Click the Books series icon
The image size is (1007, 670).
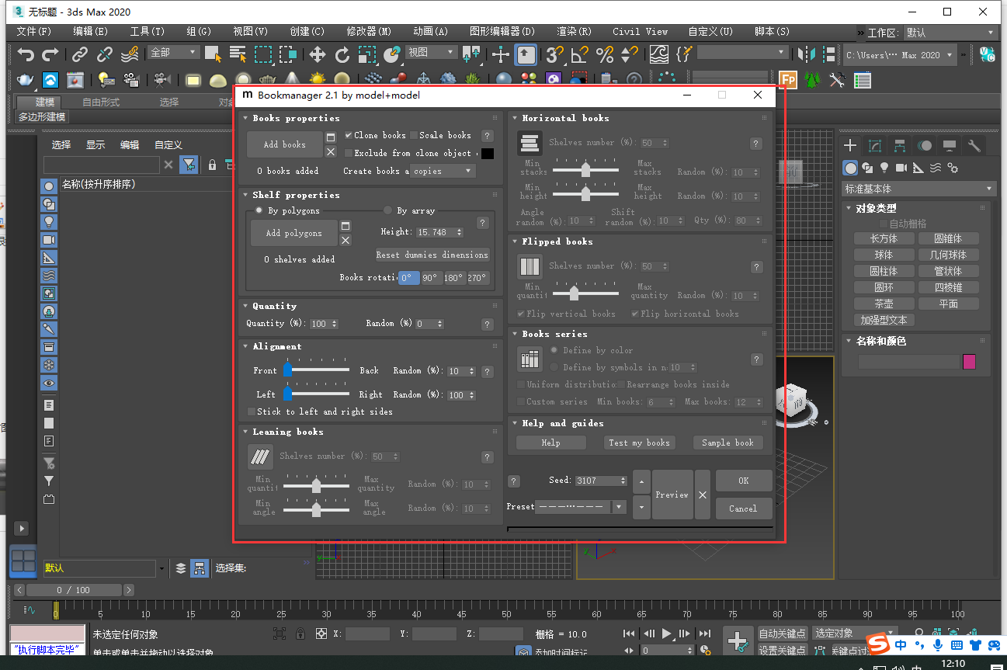pyautogui.click(x=530, y=359)
